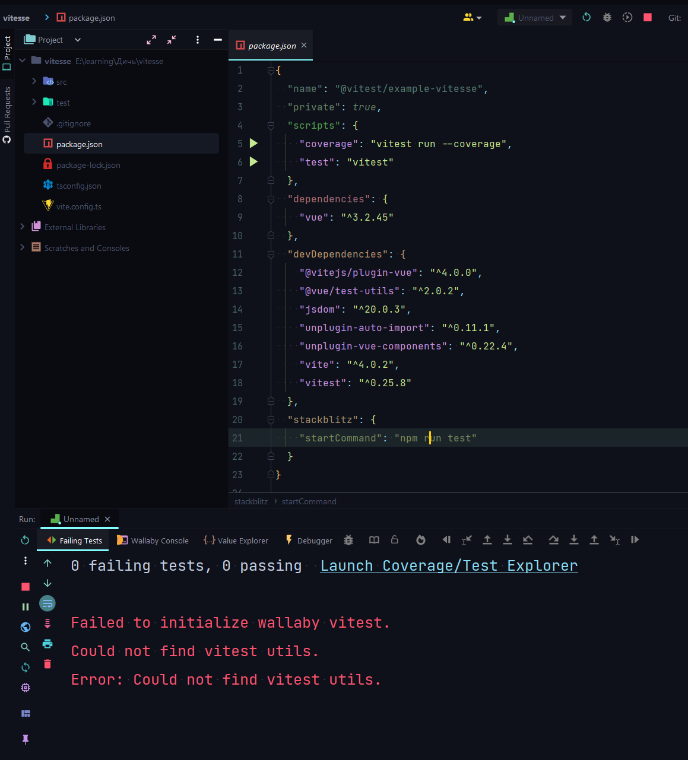Open the Wallaby Console tab's yellow icon
688x760 pixels.
(x=122, y=540)
